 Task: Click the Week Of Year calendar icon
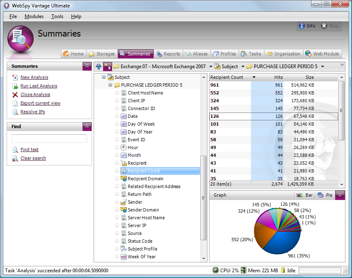pyautogui.click(x=124, y=257)
